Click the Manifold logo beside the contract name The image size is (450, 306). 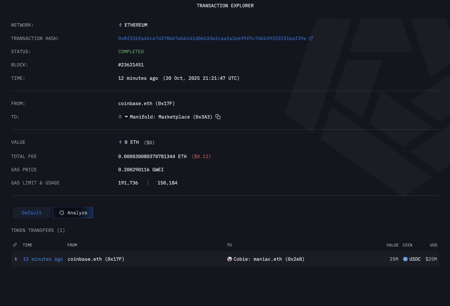[125, 117]
